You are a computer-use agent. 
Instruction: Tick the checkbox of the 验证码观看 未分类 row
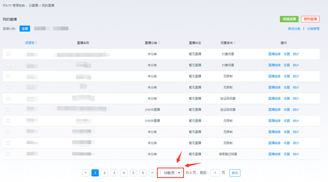(x=8, y=98)
